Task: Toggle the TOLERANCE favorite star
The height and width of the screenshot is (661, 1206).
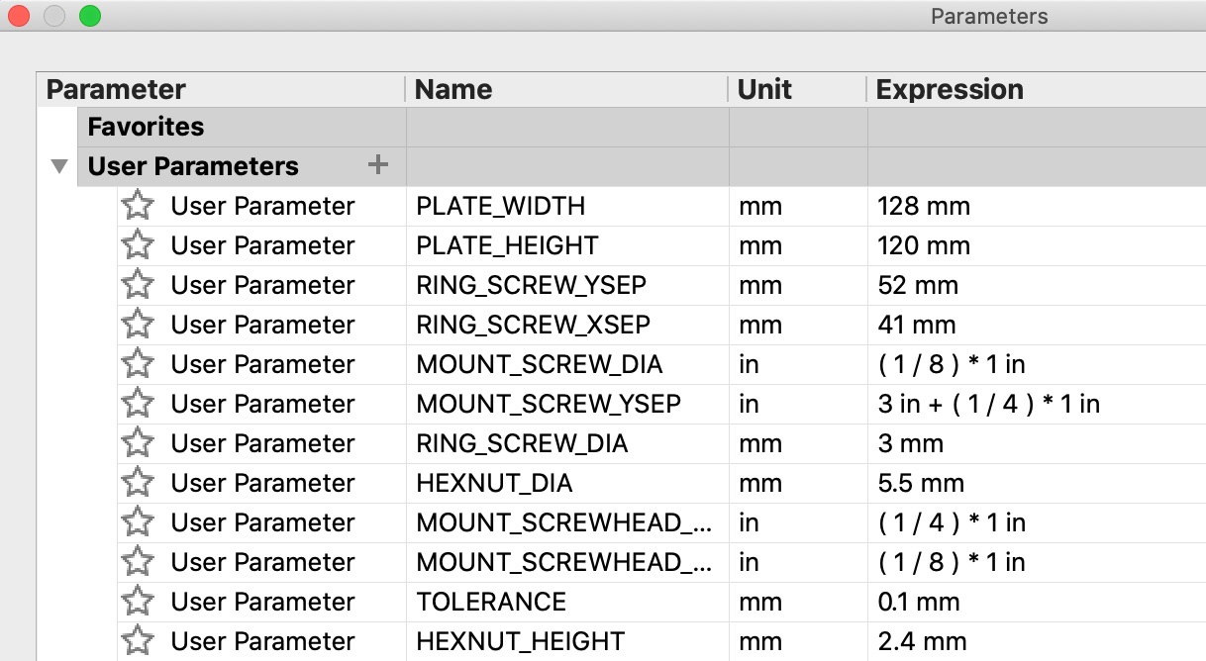Action: (138, 602)
